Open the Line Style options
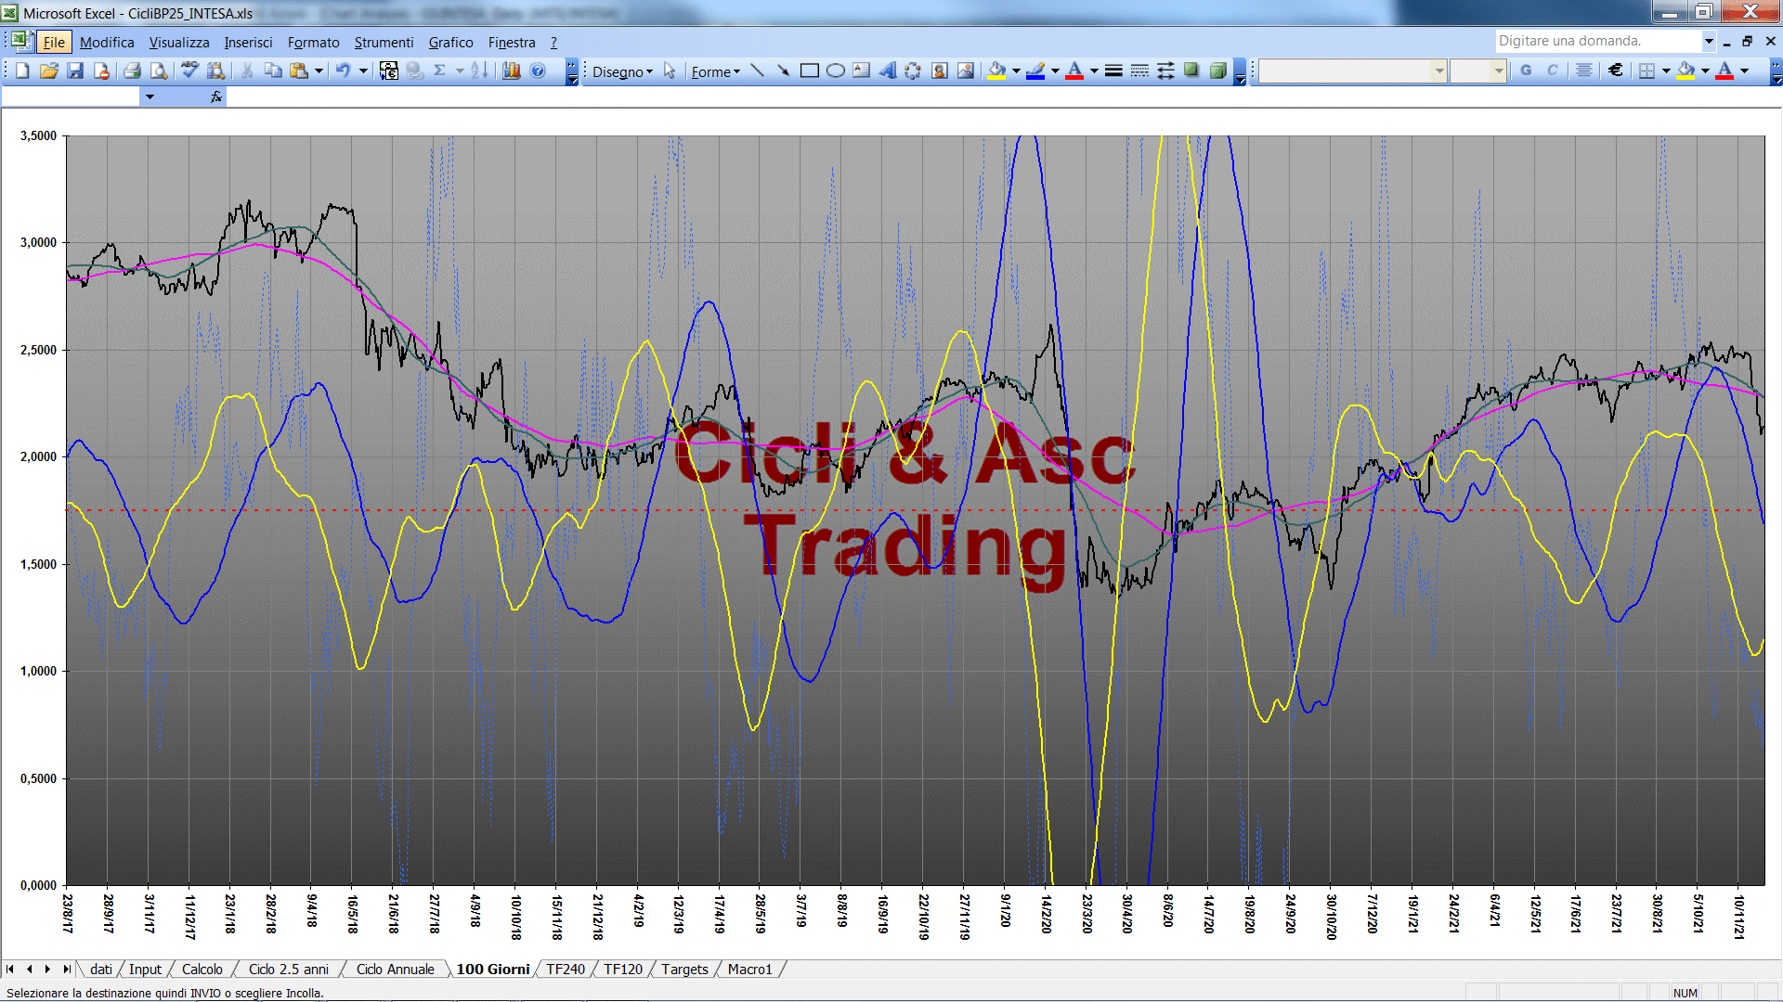 [1113, 71]
